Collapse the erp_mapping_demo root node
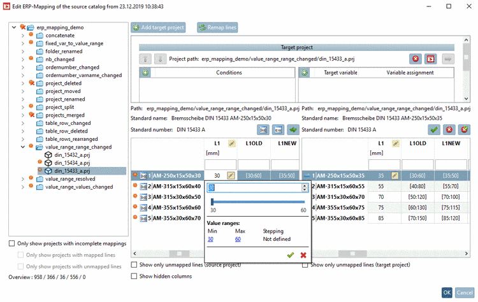Image resolution: width=478 pixels, height=302 pixels. point(14,27)
